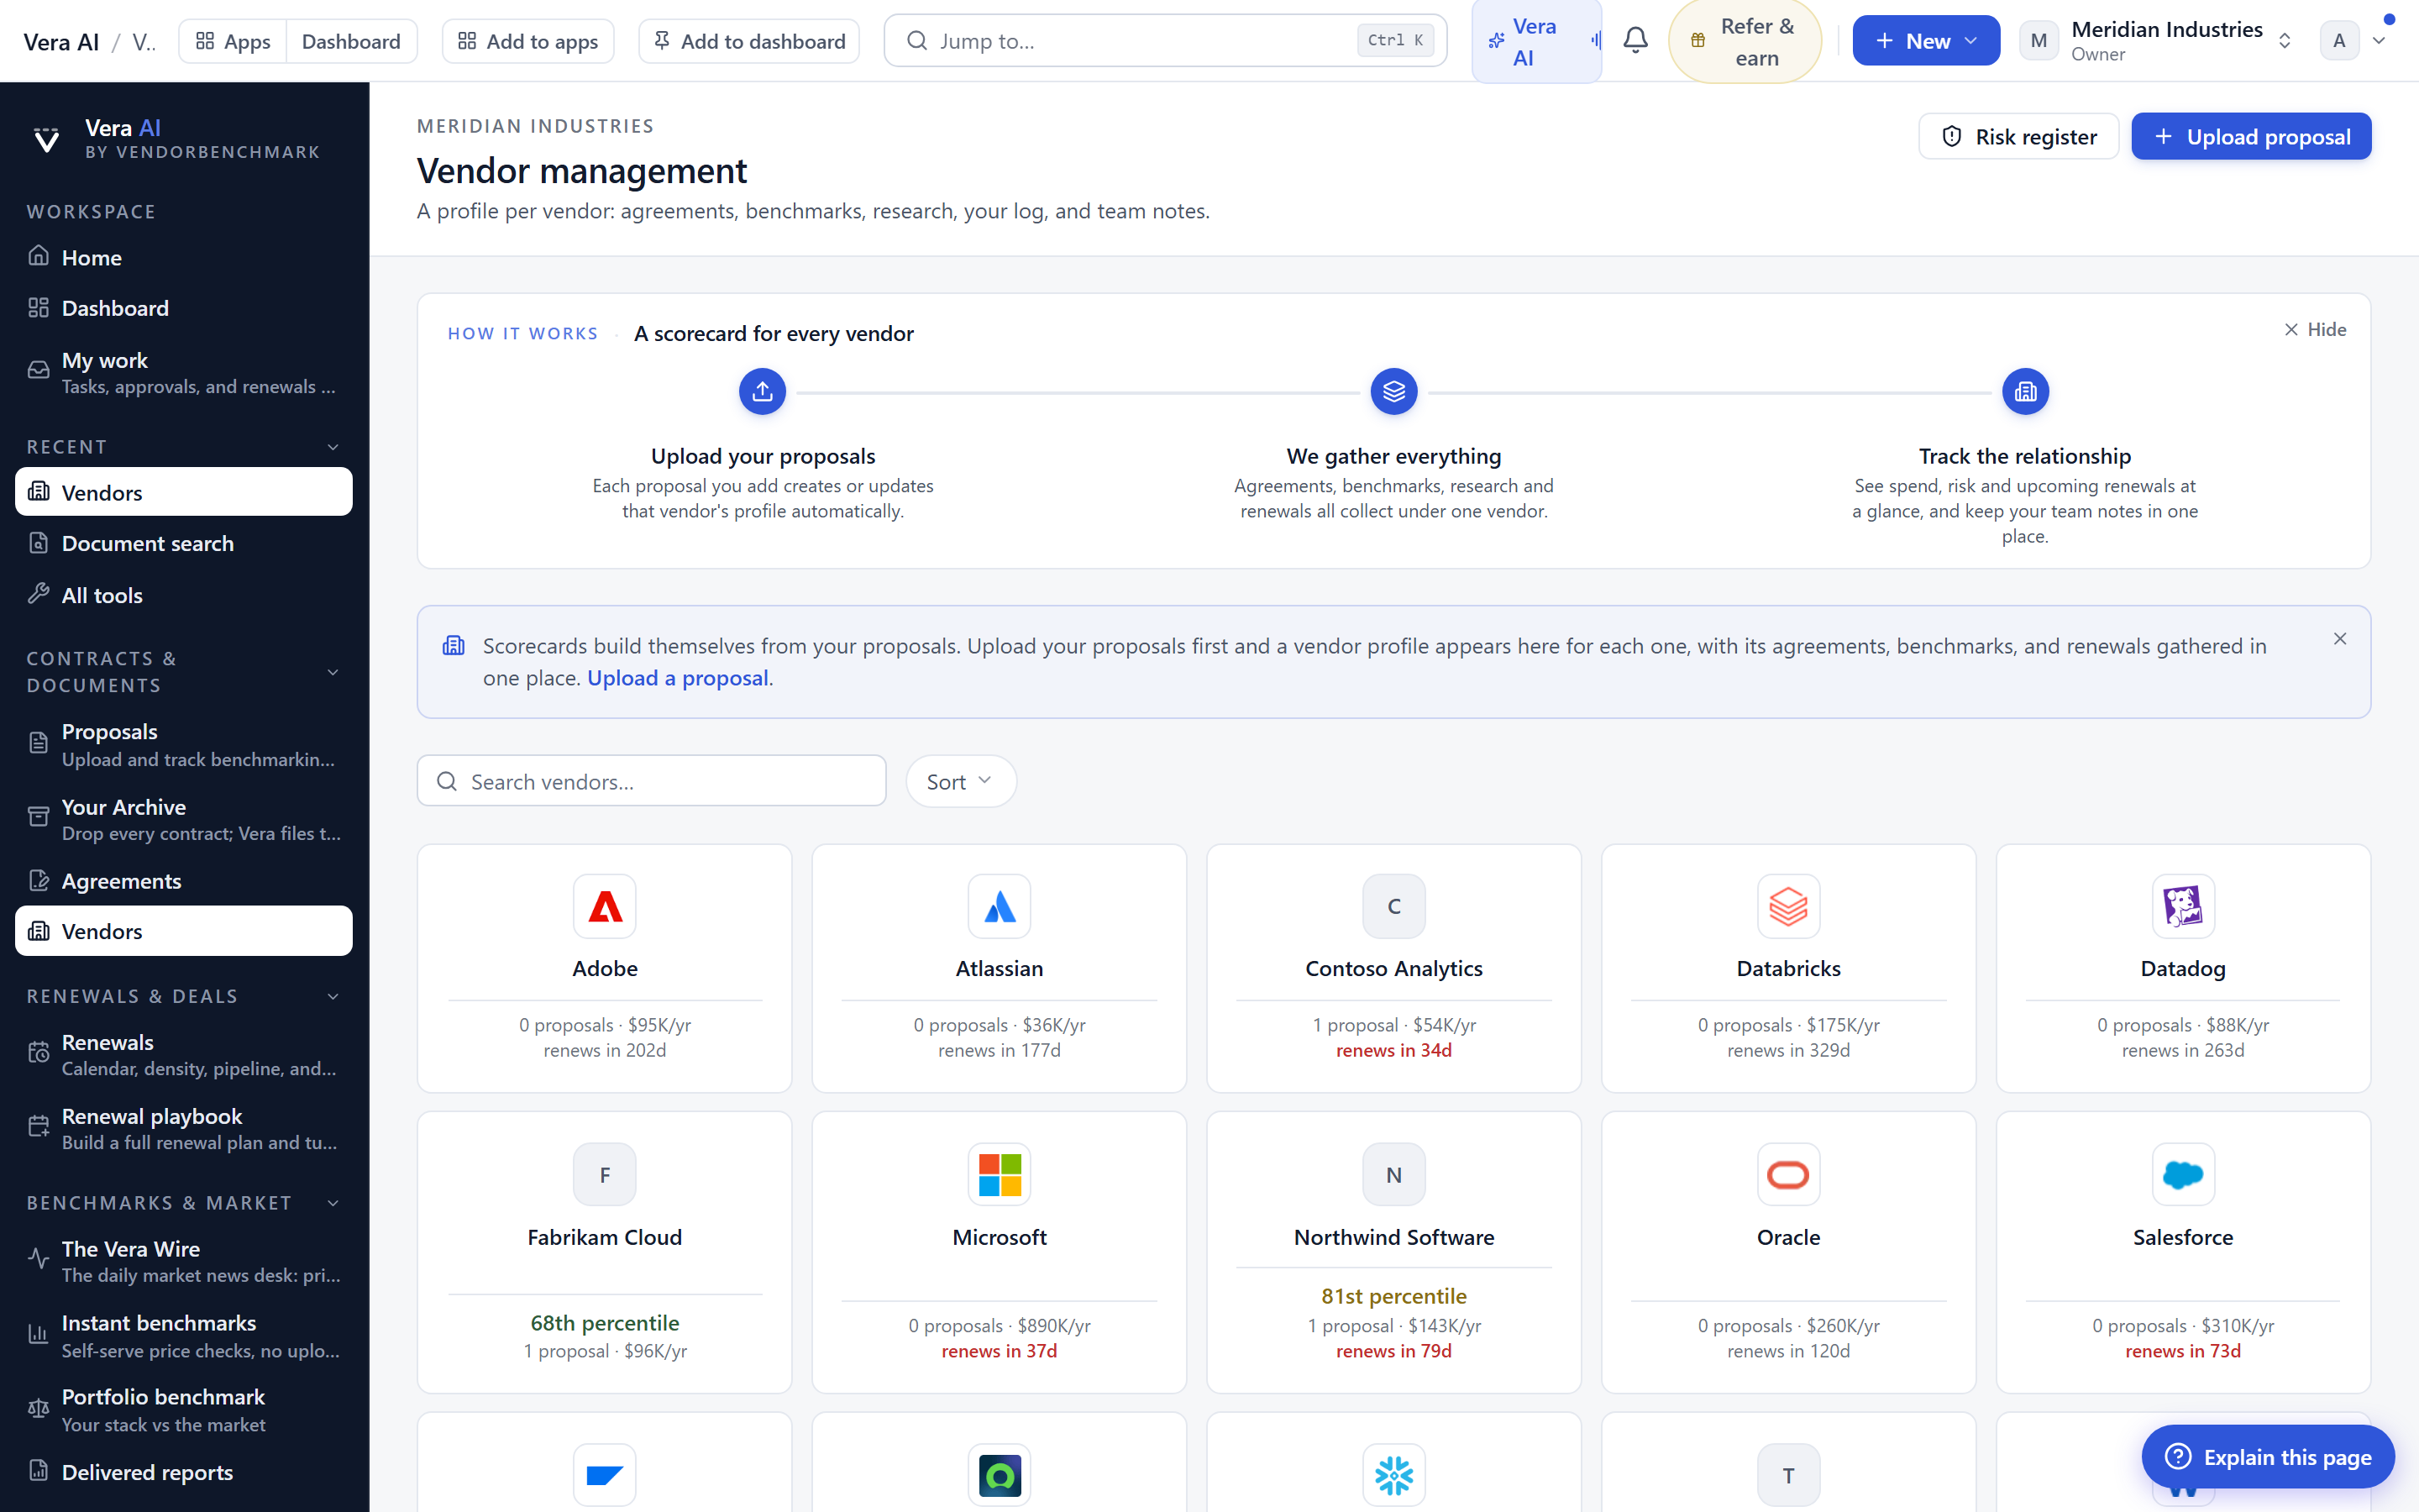Open the Atlassian vendor logo
The image size is (2419, 1512).
click(x=1000, y=906)
